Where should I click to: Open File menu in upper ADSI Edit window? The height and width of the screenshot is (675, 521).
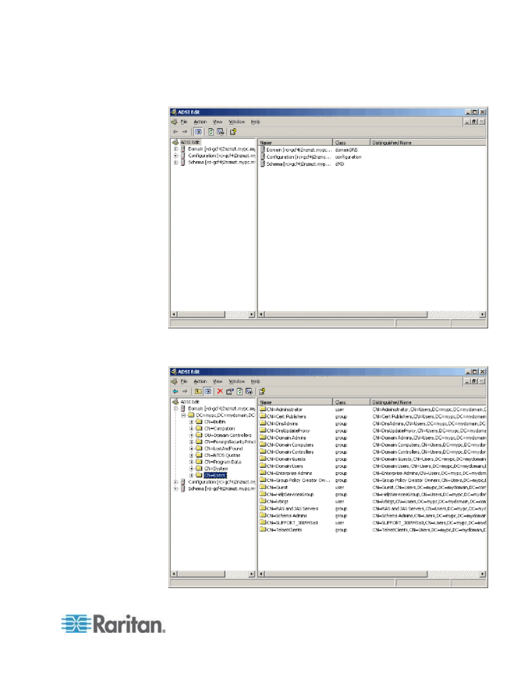(184, 122)
